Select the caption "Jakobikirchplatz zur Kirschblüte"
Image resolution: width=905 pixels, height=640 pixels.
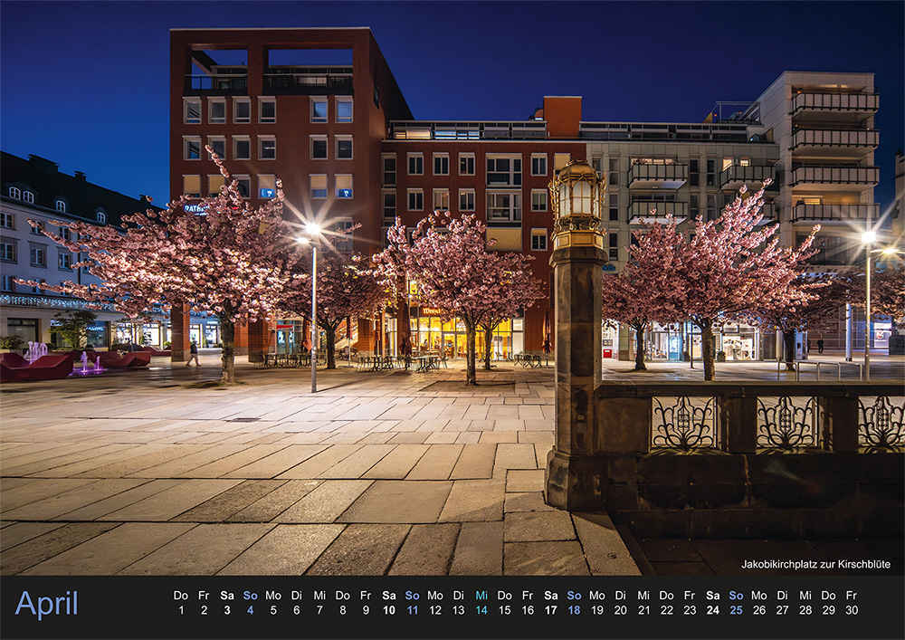point(815,564)
